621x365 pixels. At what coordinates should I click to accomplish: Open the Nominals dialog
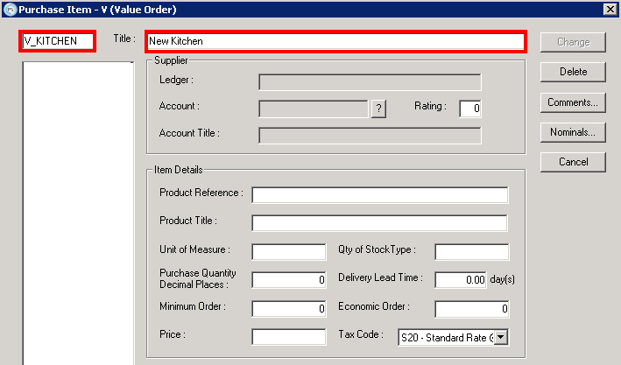pyautogui.click(x=573, y=133)
